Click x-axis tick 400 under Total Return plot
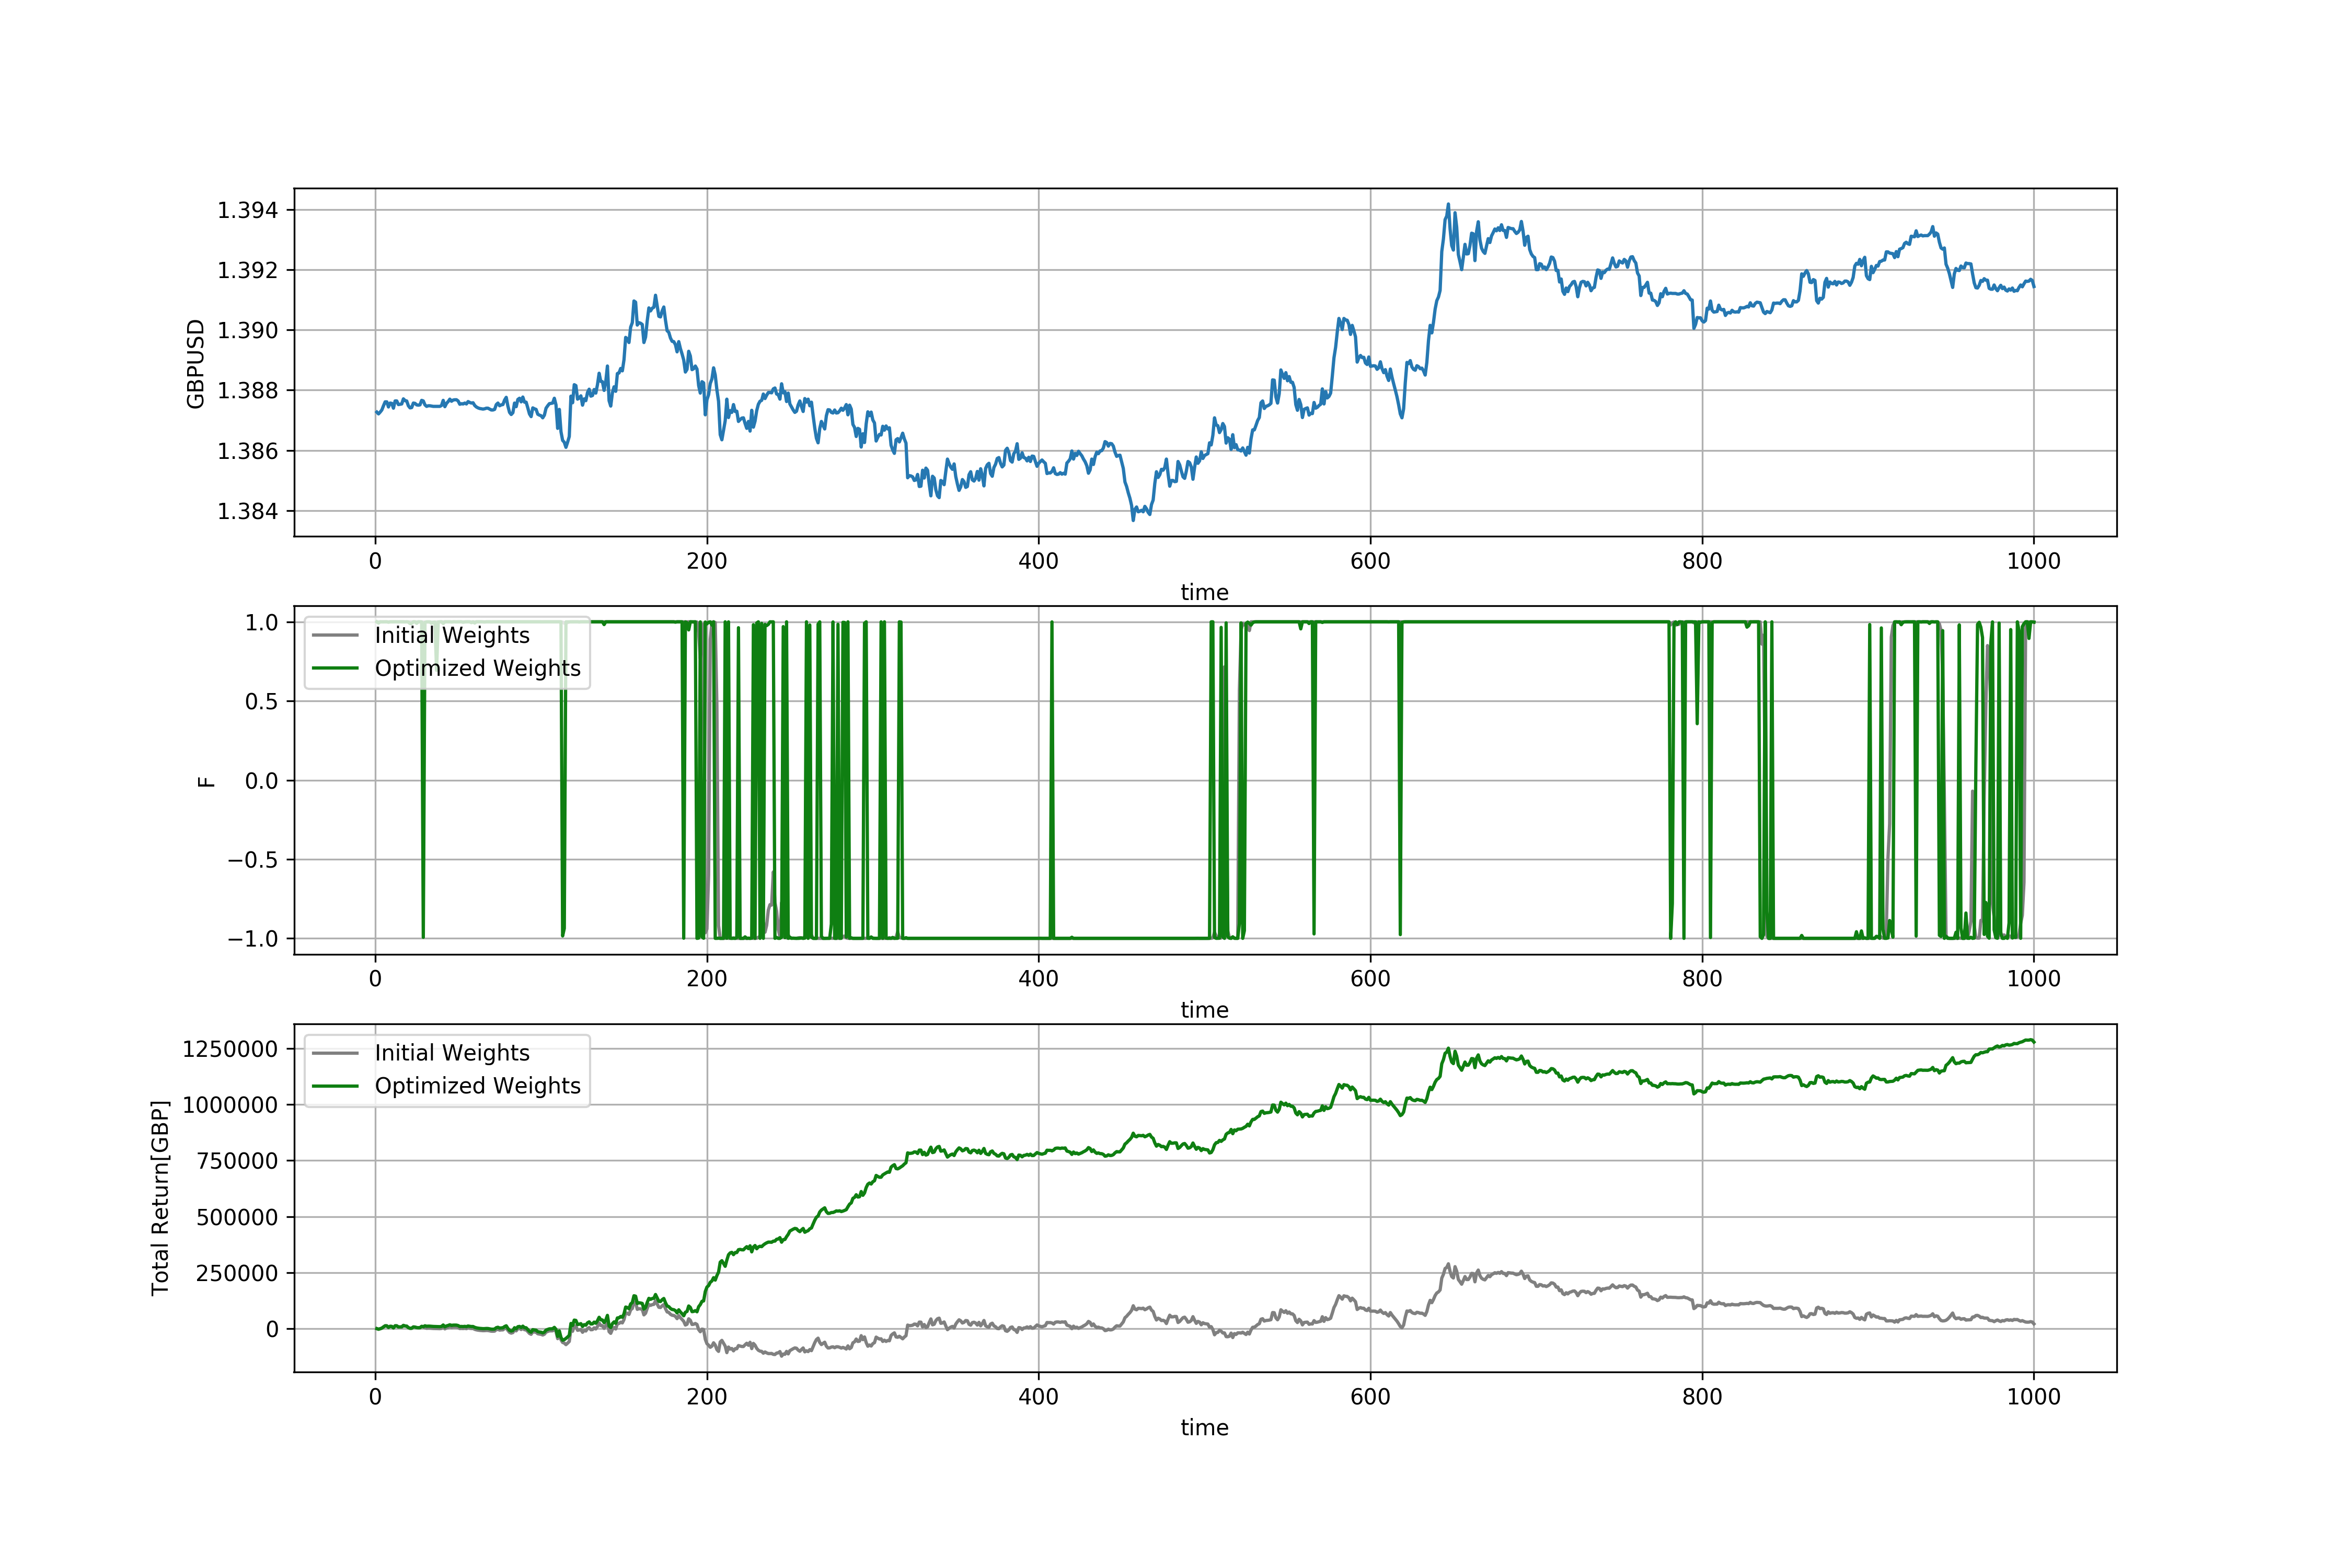This screenshot has width=2352, height=1568. [1039, 1397]
